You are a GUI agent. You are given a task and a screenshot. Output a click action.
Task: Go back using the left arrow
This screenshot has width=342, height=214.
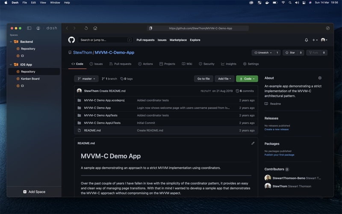click(x=67, y=28)
